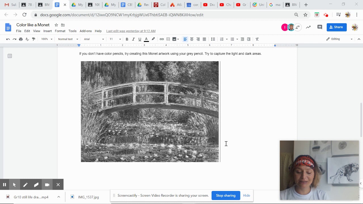Select the Screencastify mouse pointer tool
This screenshot has width=363, height=204.
[x=14, y=185]
